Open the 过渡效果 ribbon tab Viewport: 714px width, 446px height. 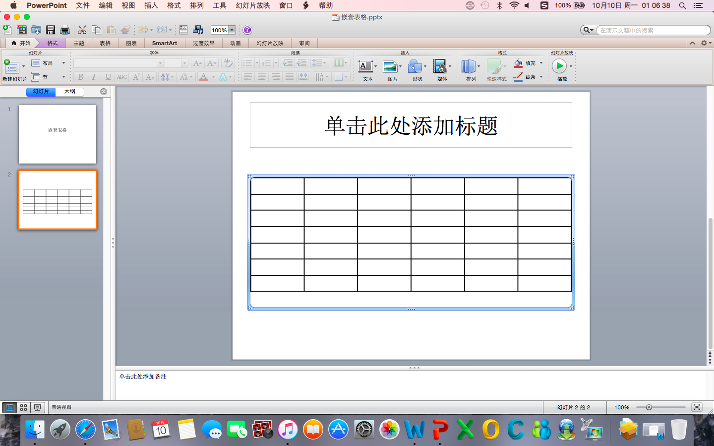point(204,43)
